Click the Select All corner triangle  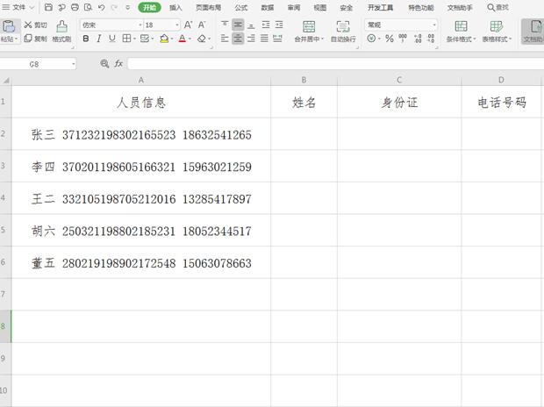6,81
